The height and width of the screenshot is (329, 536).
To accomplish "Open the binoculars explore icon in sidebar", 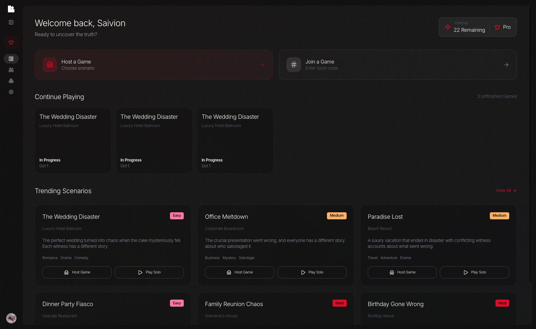I will pos(11,70).
